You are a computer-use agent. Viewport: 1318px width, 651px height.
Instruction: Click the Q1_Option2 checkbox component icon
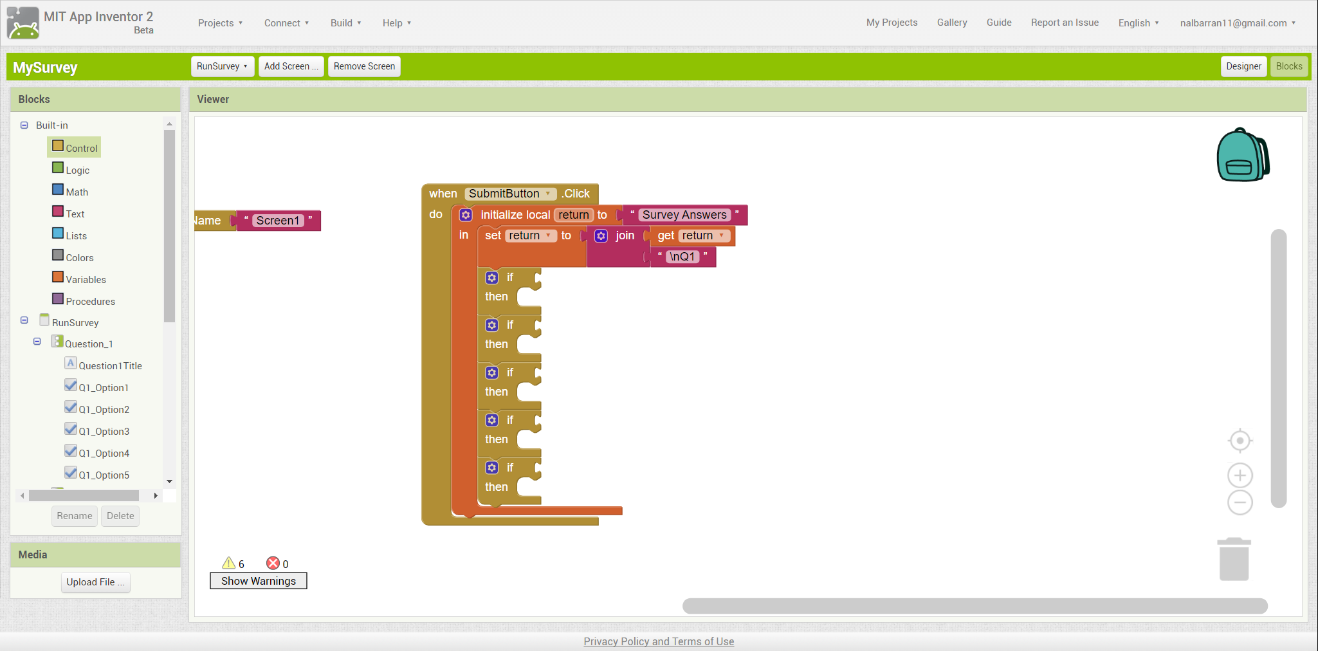[x=71, y=407]
